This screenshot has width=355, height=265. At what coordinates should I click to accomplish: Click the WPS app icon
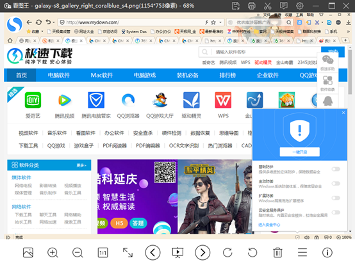pos(223,100)
